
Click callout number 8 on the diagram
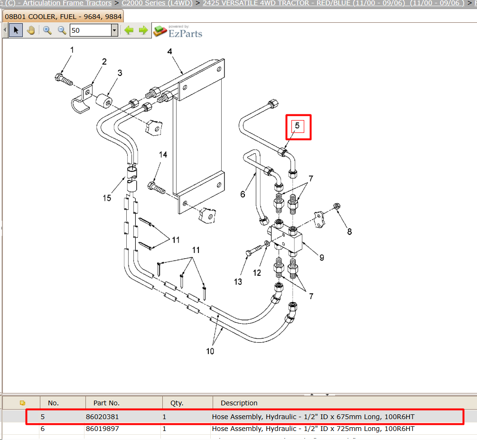(349, 232)
